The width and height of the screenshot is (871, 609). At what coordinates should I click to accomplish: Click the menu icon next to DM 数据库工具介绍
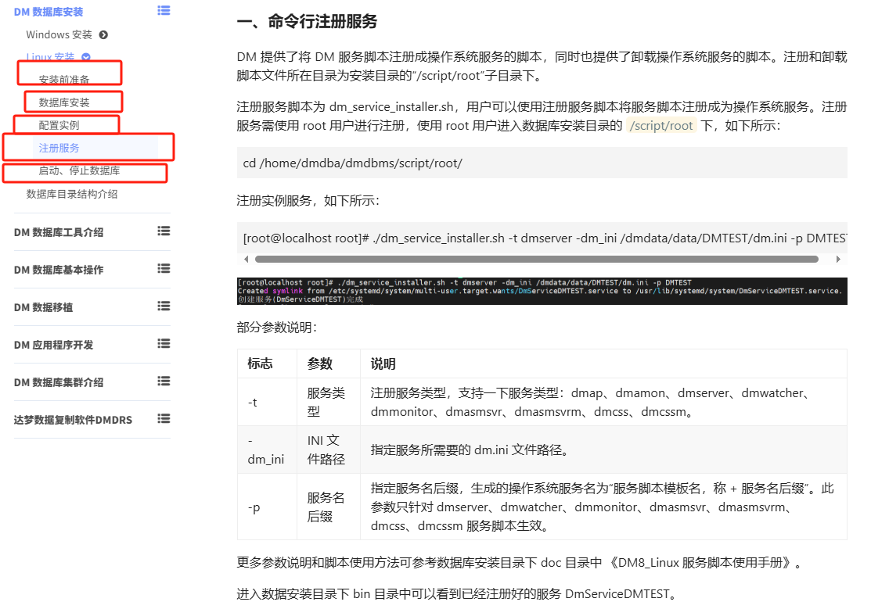pyautogui.click(x=164, y=232)
